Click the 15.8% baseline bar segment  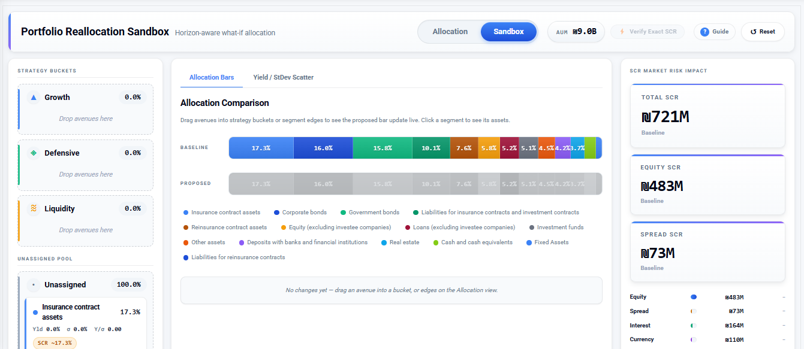(382, 148)
